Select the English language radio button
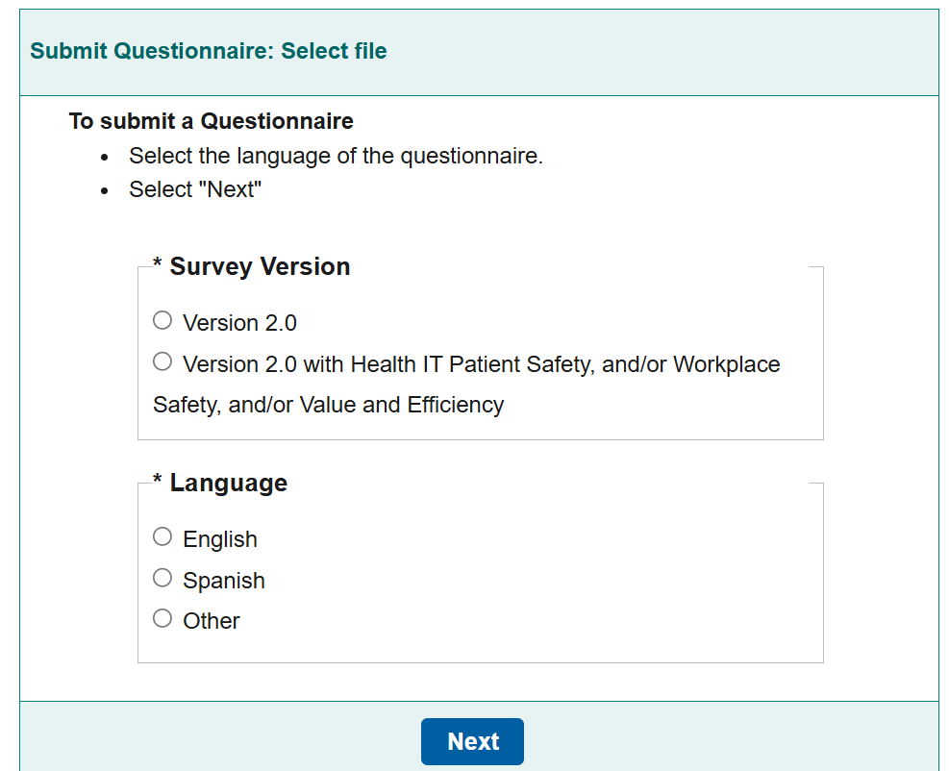The height and width of the screenshot is (771, 949). [x=162, y=536]
